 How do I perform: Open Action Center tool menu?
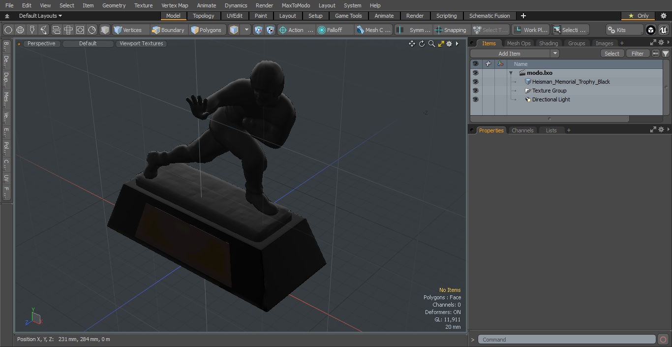tap(296, 30)
